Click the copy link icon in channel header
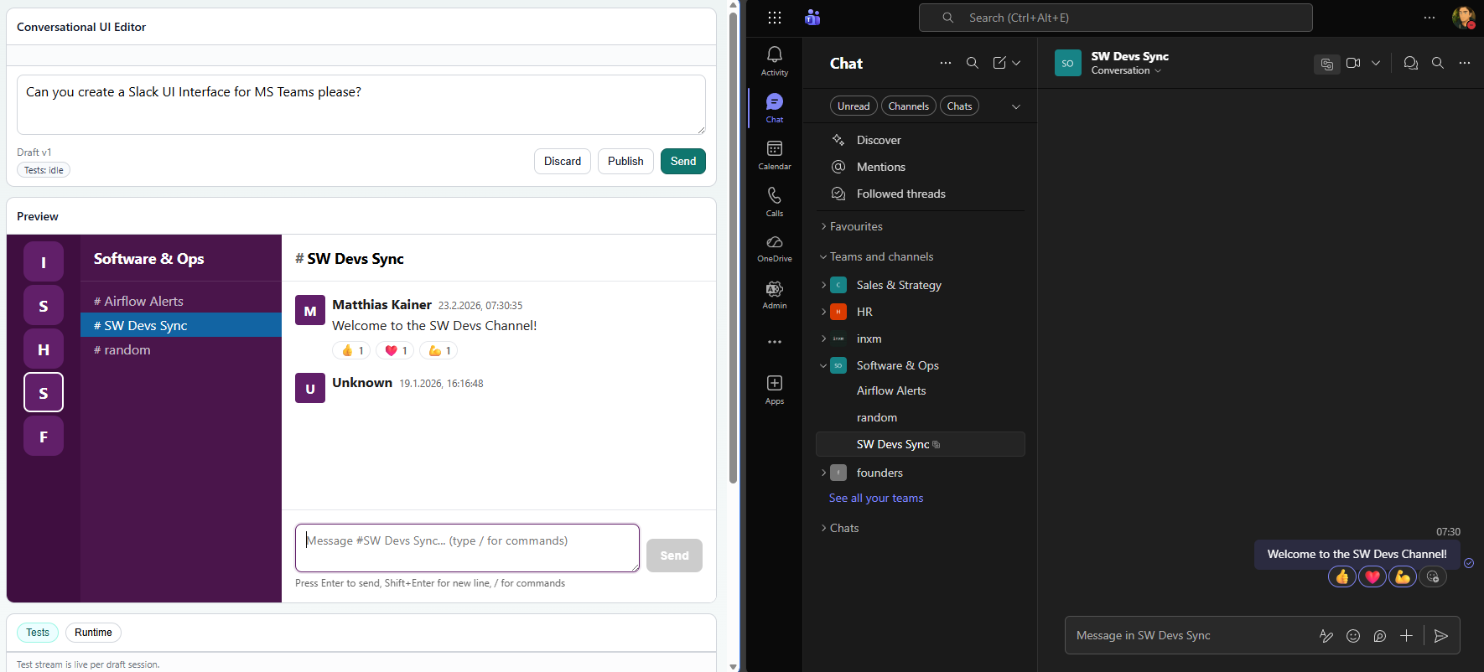This screenshot has width=1484, height=672. tap(1326, 64)
